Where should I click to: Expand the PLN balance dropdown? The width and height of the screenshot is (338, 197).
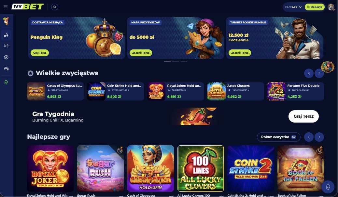tap(293, 7)
